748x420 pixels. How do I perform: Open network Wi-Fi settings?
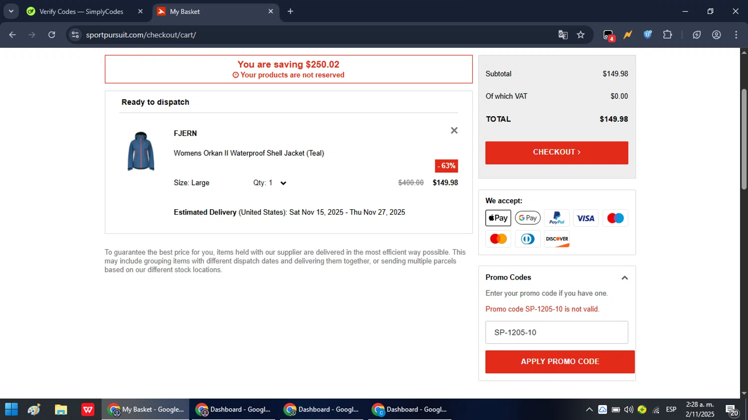click(656, 410)
